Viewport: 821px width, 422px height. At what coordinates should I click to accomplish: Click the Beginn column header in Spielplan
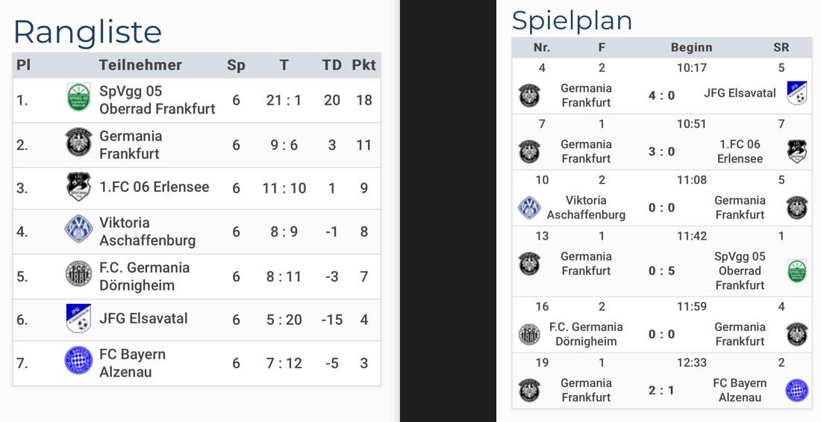(x=692, y=48)
